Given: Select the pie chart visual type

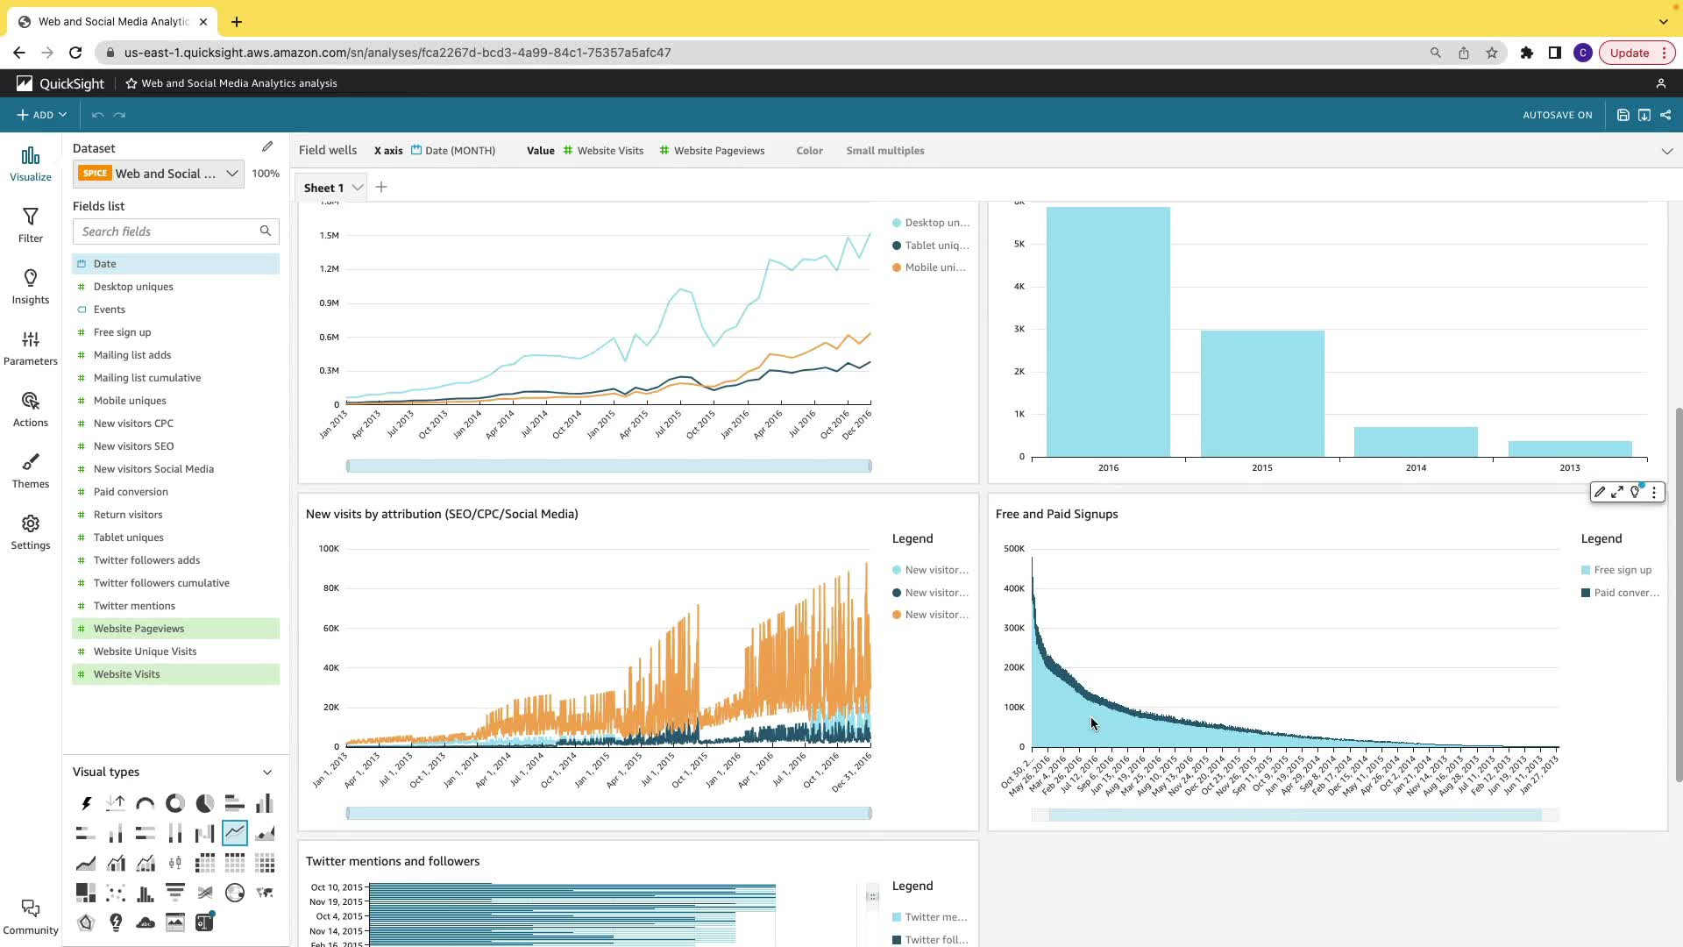Looking at the screenshot, I should coord(205,803).
